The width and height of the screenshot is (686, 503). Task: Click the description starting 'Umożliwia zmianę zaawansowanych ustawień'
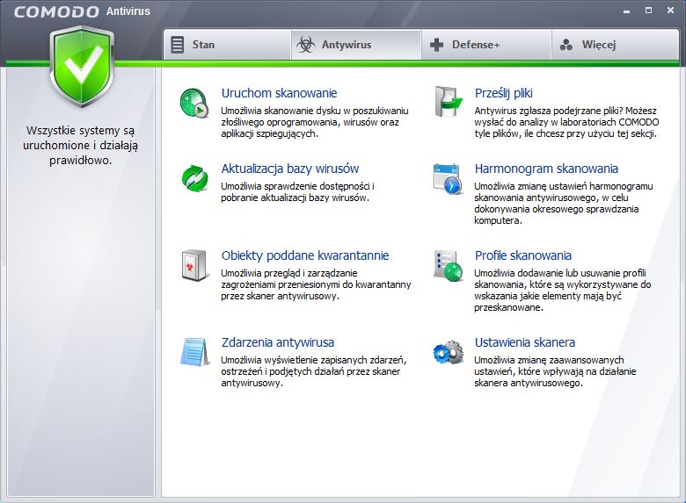coord(555,371)
